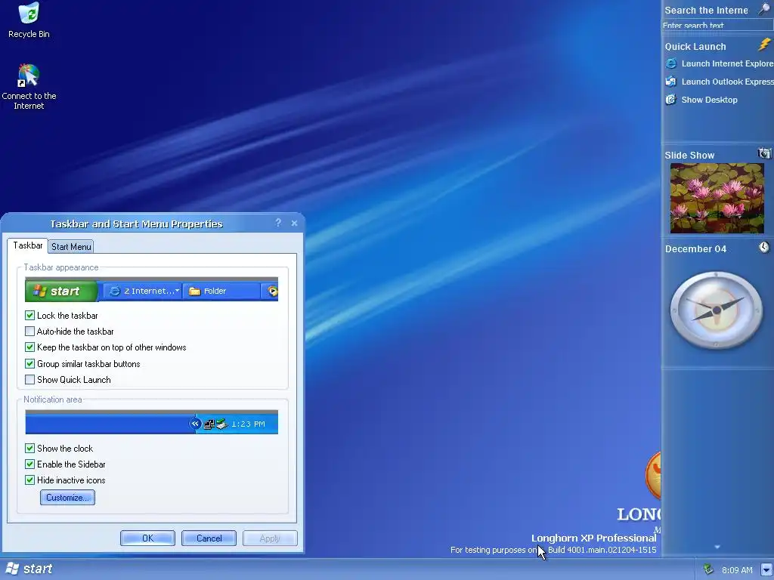Screen dimensions: 774x580
Task: Click the system tray network icon
Action: point(709,569)
